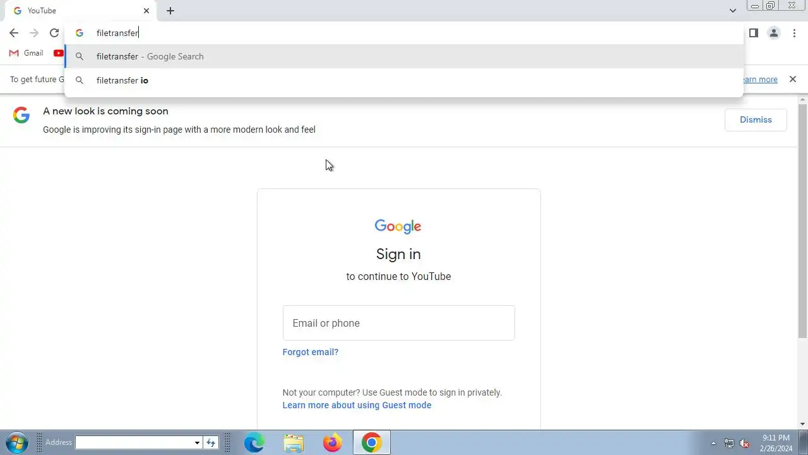Open the YouTube bookmark icon
808x455 pixels.
(59, 53)
